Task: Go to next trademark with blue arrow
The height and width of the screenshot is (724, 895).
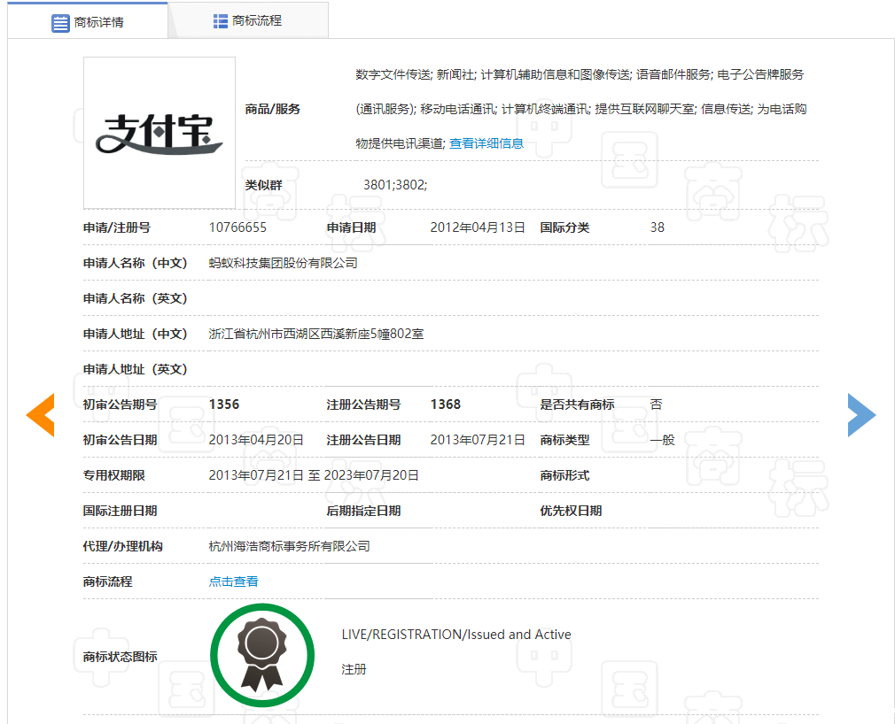Action: click(860, 415)
